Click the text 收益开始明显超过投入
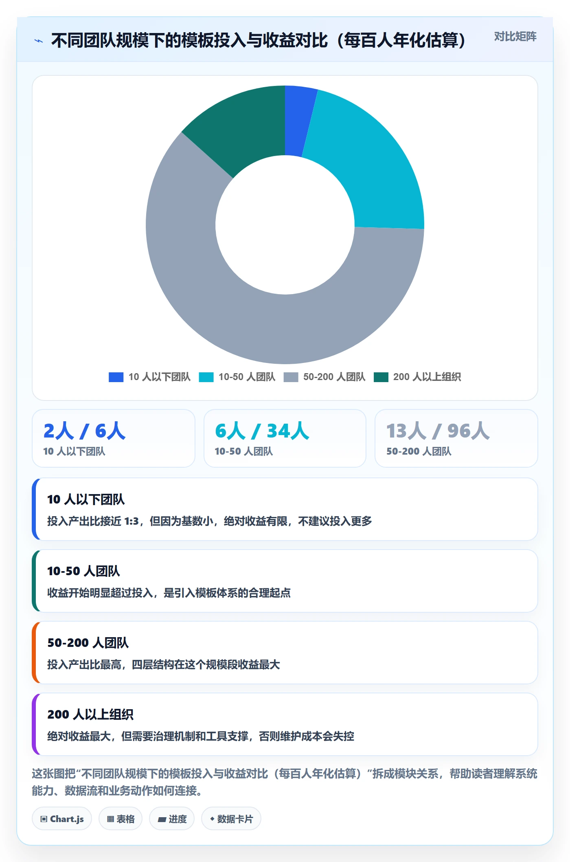The width and height of the screenshot is (570, 862). click(x=100, y=593)
